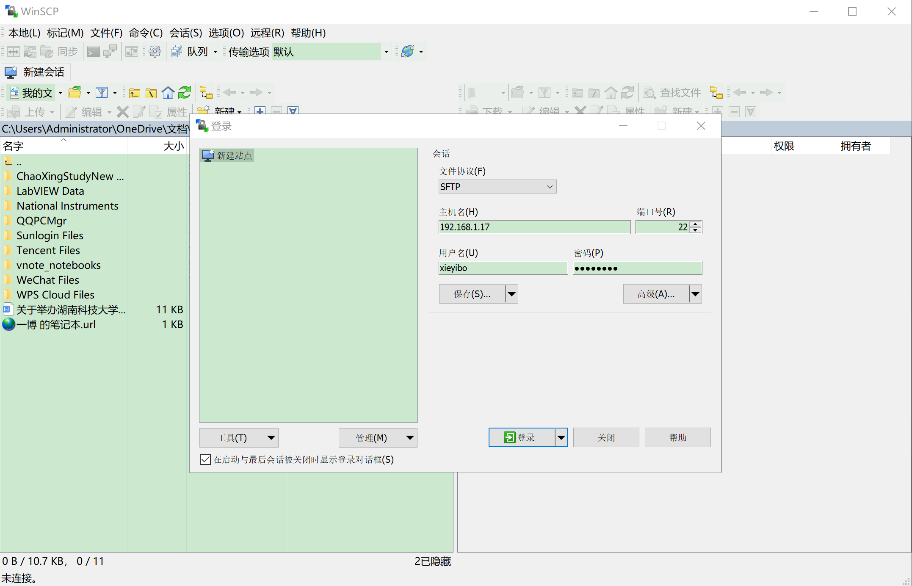Viewport: 912px width, 586px height.
Task: Uncheck show login dialog on startup checkbox
Action: click(205, 459)
